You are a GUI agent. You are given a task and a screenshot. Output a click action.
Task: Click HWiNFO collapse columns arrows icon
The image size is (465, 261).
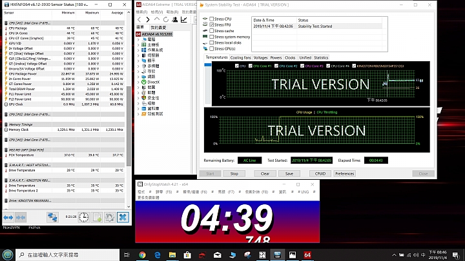point(21,218)
